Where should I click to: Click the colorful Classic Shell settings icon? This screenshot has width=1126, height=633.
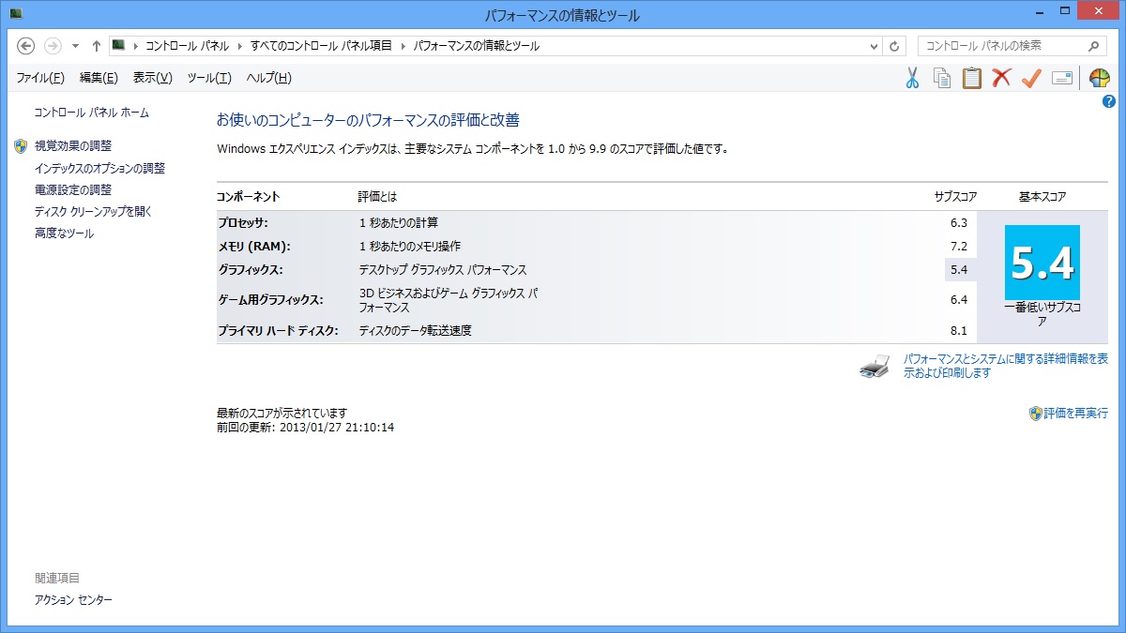coord(1099,78)
